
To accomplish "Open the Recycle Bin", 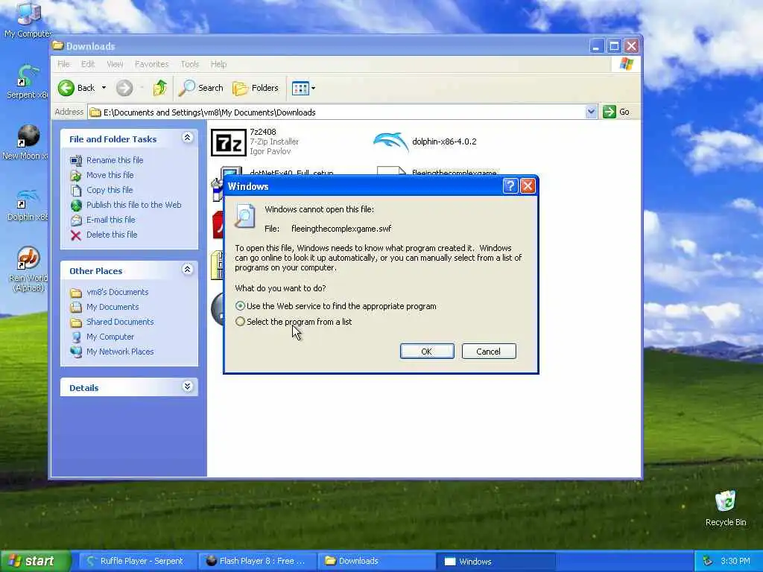I will (x=726, y=508).
